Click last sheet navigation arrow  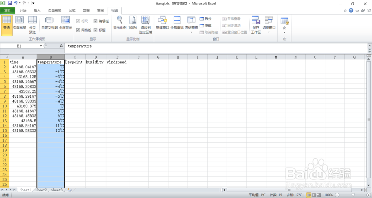click(x=14, y=190)
